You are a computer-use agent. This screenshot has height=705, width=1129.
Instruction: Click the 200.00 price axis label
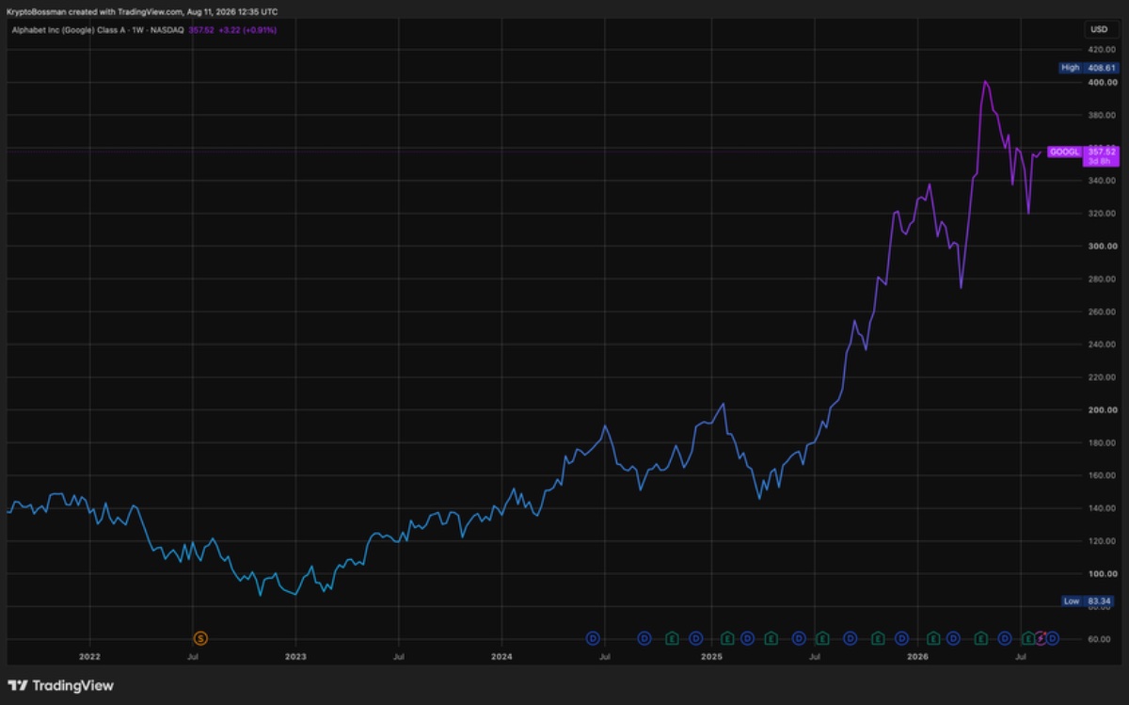(1101, 410)
